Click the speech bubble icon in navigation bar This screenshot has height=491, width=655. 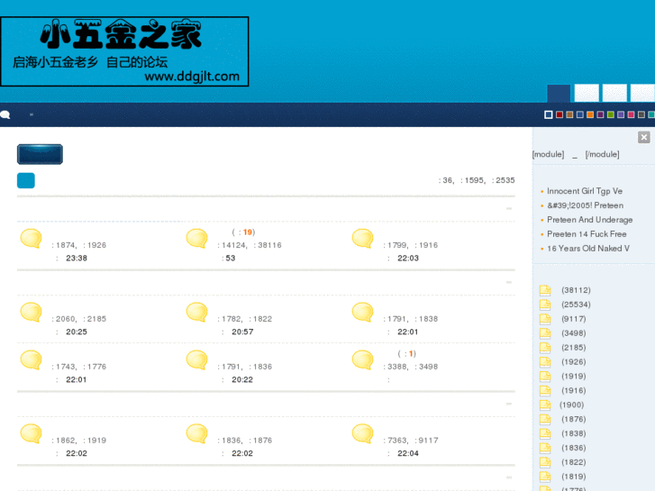click(x=5, y=114)
